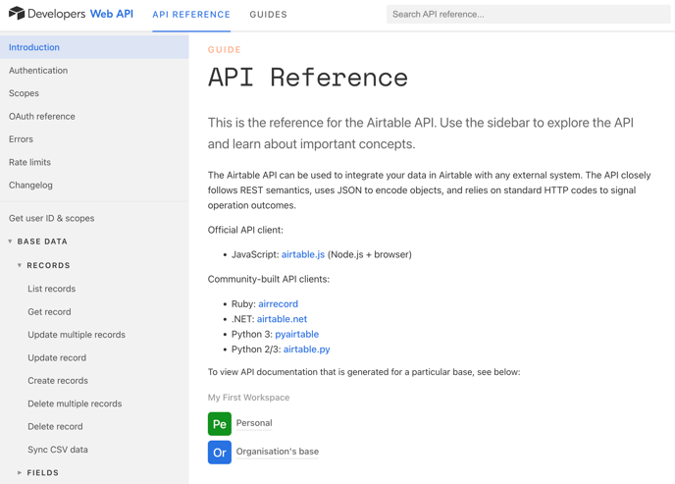Click the Official API client text
Viewport: 675px width, 484px height.
pos(245,230)
